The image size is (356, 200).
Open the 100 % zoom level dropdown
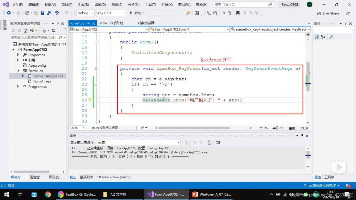pyautogui.click(x=77, y=128)
